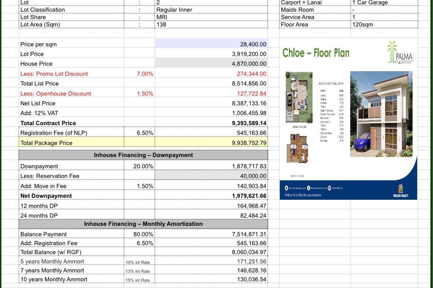This screenshot has width=433, height=288.
Task: Click the Floor Area value 120sqm
Action: [363, 24]
